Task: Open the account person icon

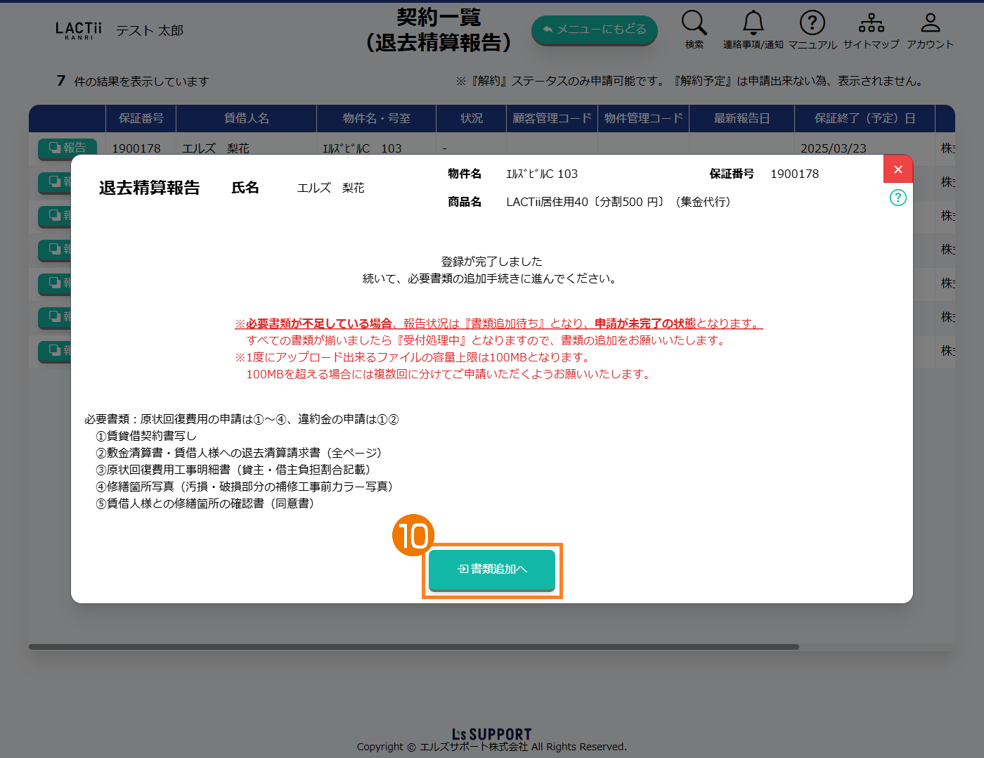Action: pos(930,23)
